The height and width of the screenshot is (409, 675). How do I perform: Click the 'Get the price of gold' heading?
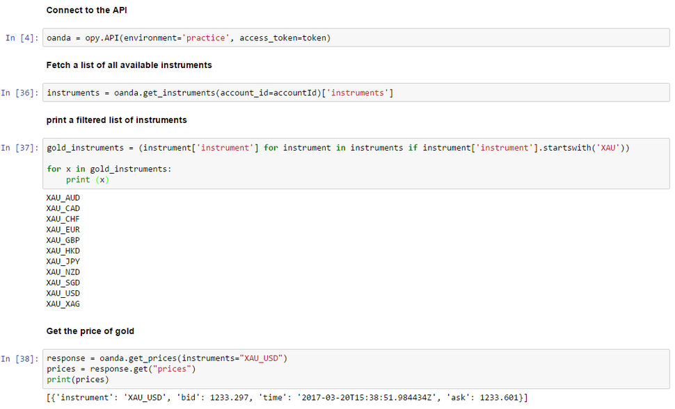click(90, 331)
